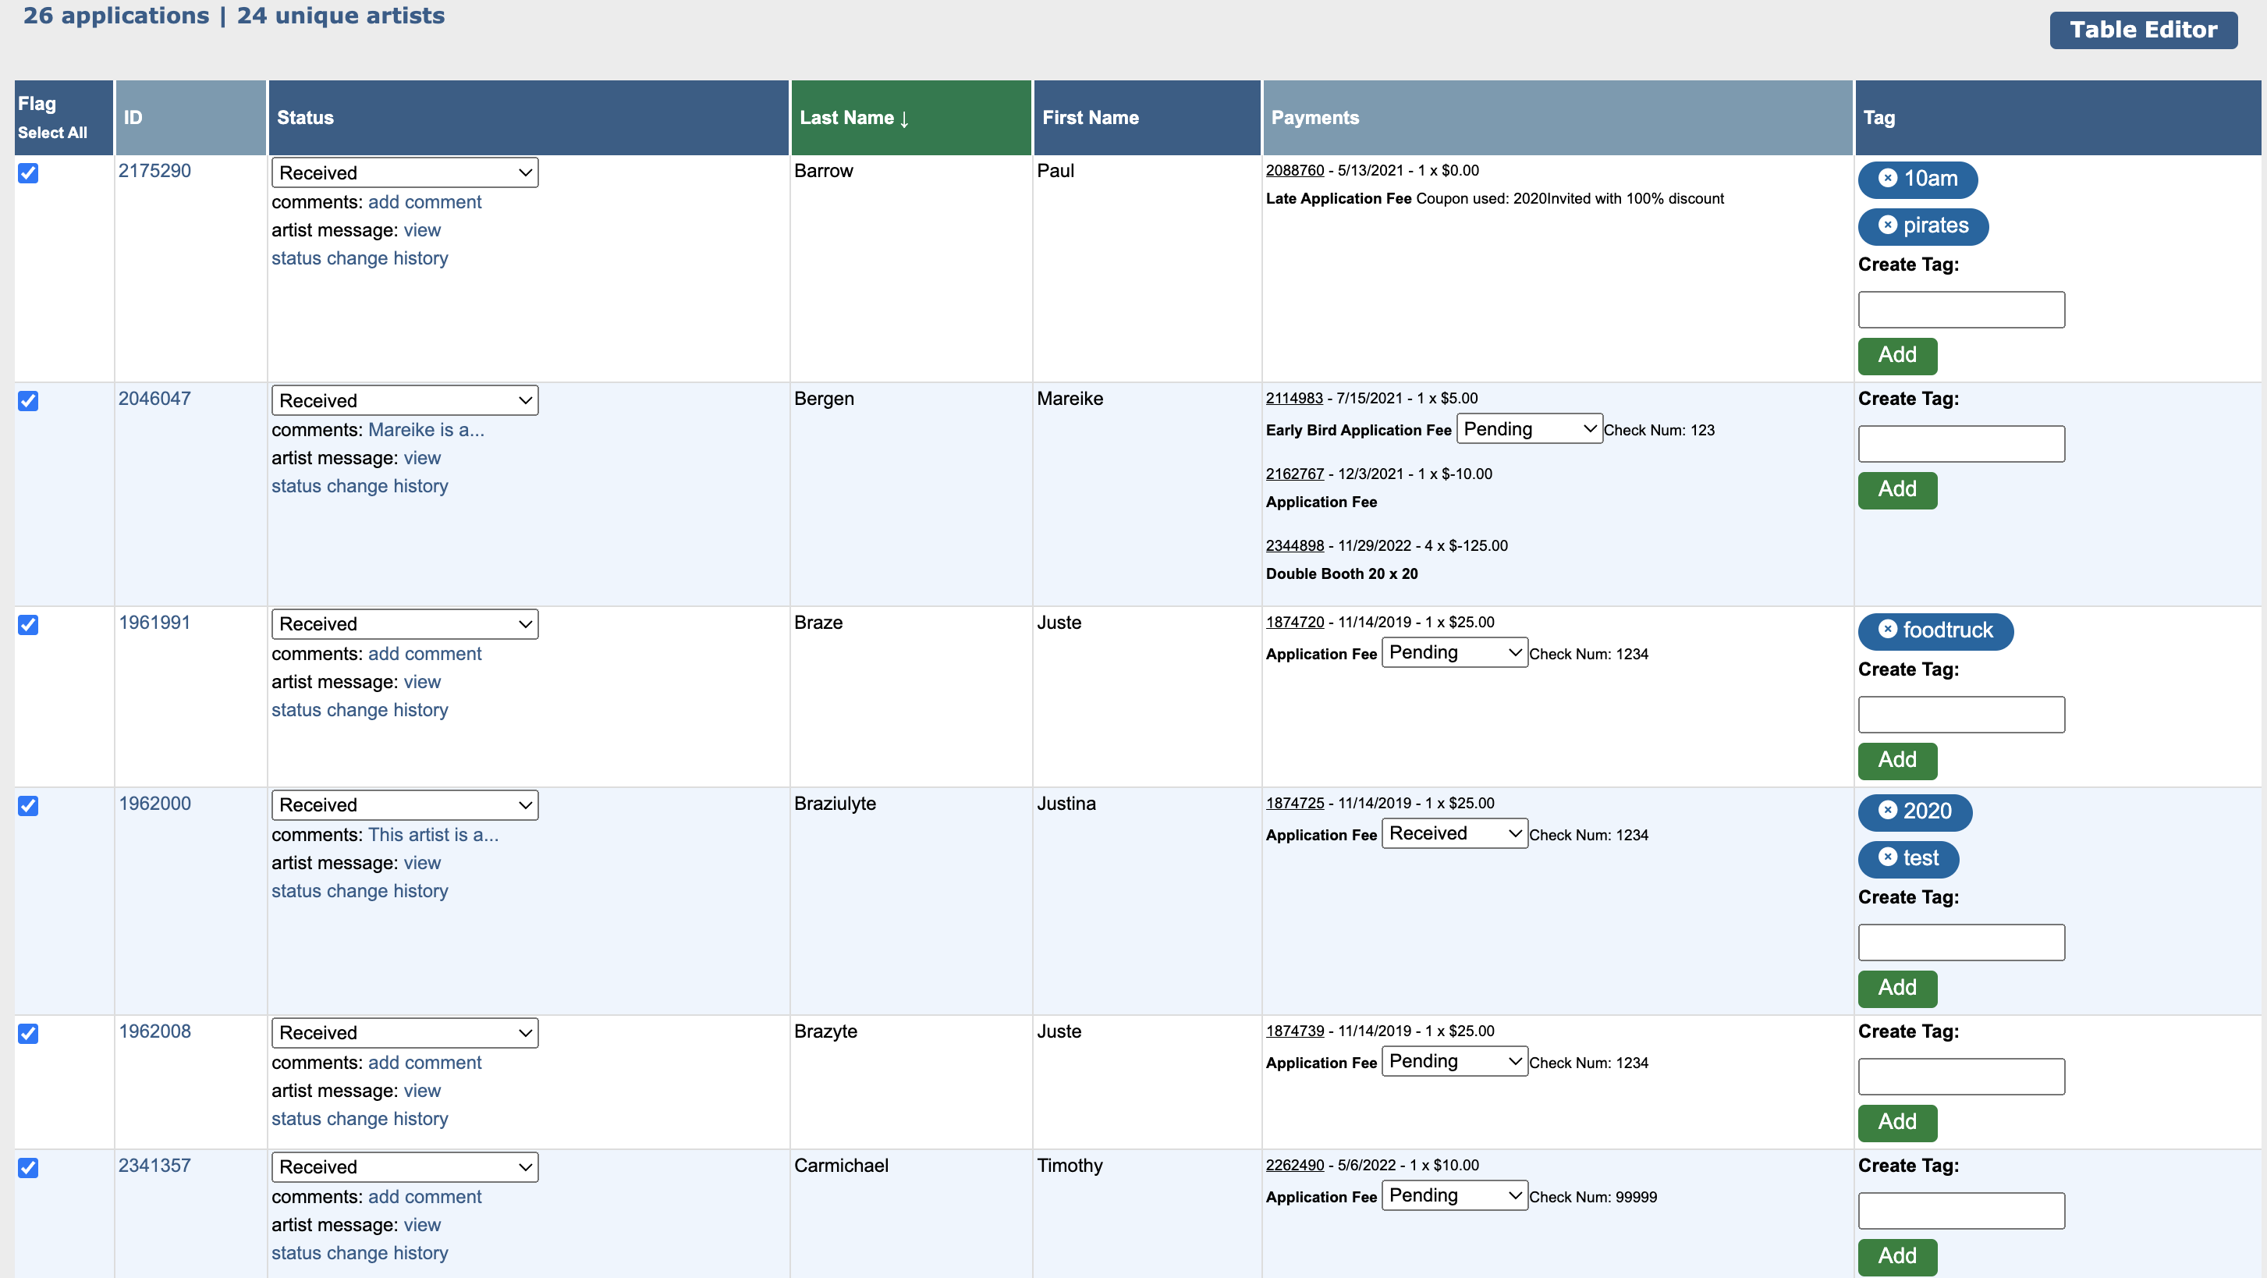
Task: Remove the 10am tag with x icon
Action: pos(1887,178)
